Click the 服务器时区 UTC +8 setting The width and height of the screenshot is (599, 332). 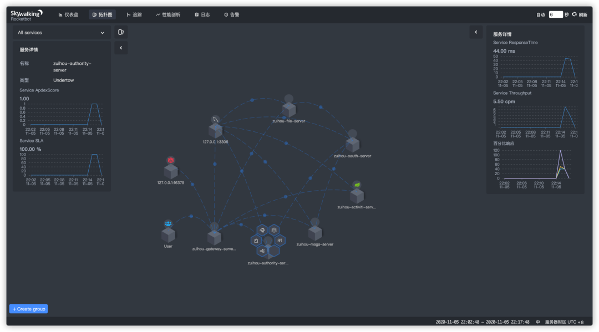[x=564, y=322]
